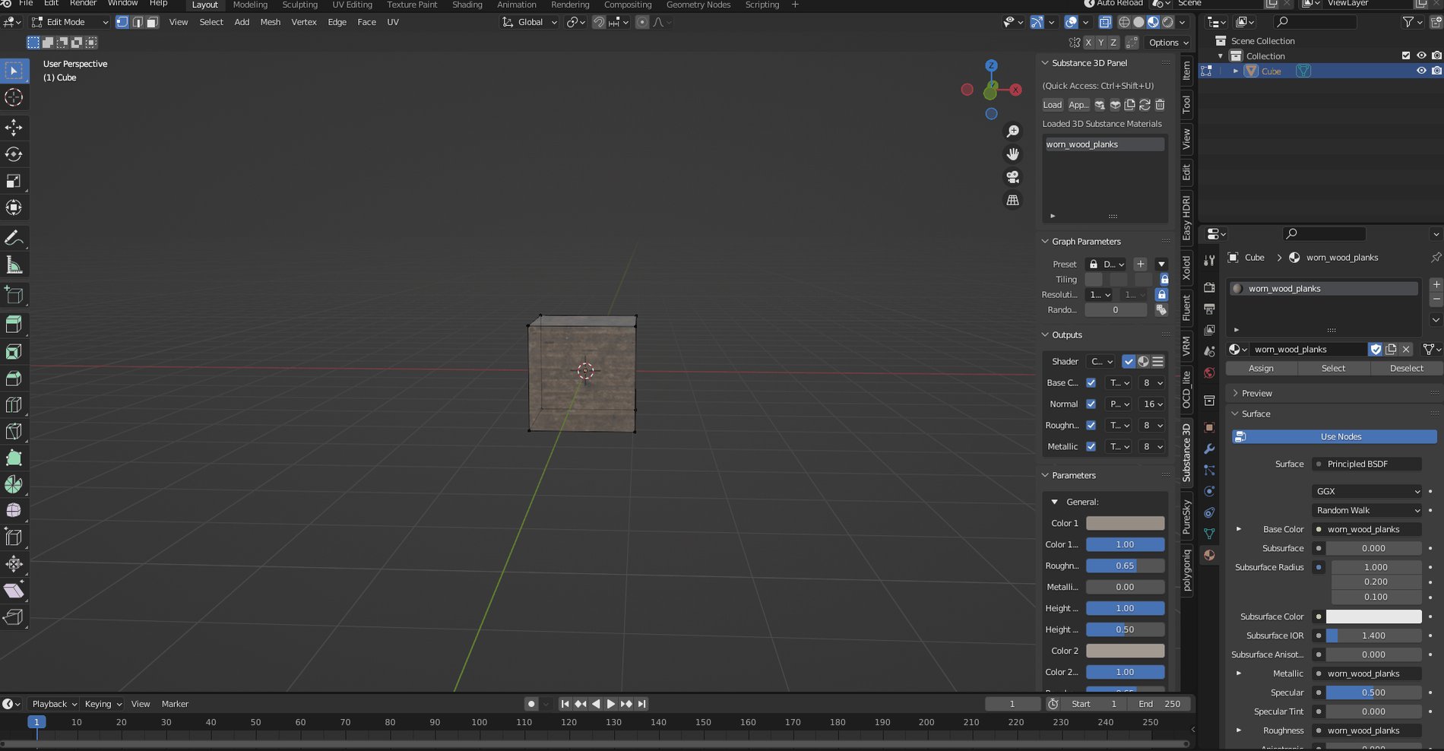
Task: Open the Mesh menu
Action: 270,22
